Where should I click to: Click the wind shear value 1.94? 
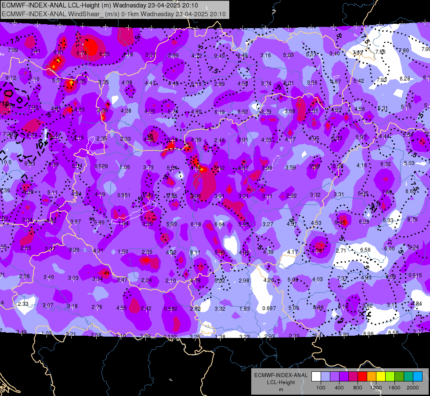[x=124, y=224]
